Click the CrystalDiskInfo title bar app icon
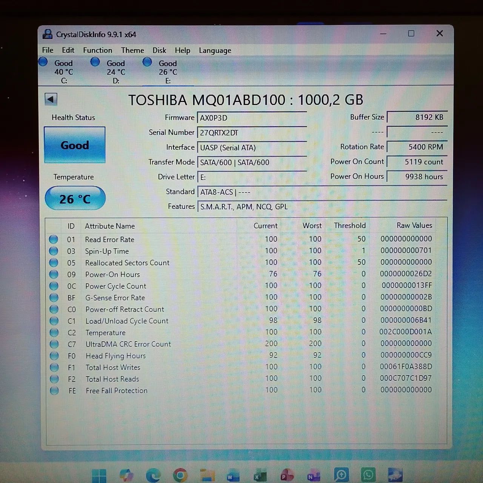The height and width of the screenshot is (483, 483). click(48, 34)
